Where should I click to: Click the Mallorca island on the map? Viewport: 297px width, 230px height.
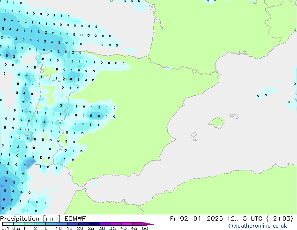click(x=217, y=123)
